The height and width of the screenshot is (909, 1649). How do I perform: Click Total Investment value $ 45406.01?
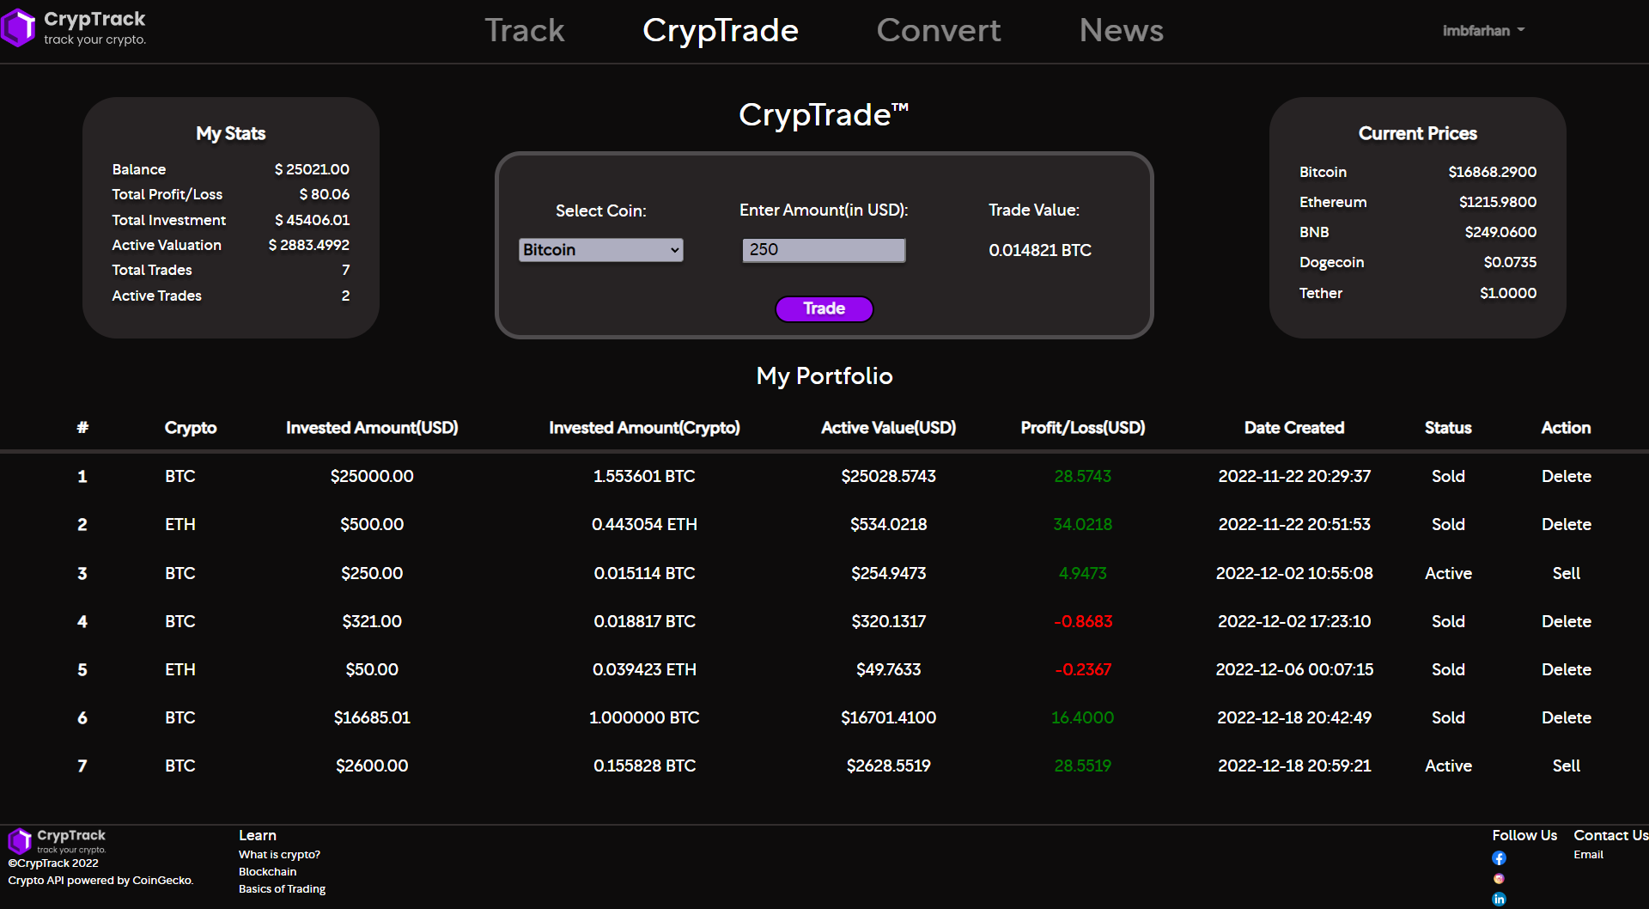[312, 220]
